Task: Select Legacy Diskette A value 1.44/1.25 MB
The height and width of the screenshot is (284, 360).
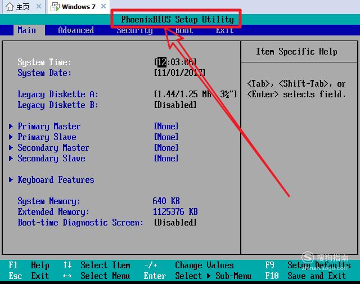Action: click(x=195, y=94)
